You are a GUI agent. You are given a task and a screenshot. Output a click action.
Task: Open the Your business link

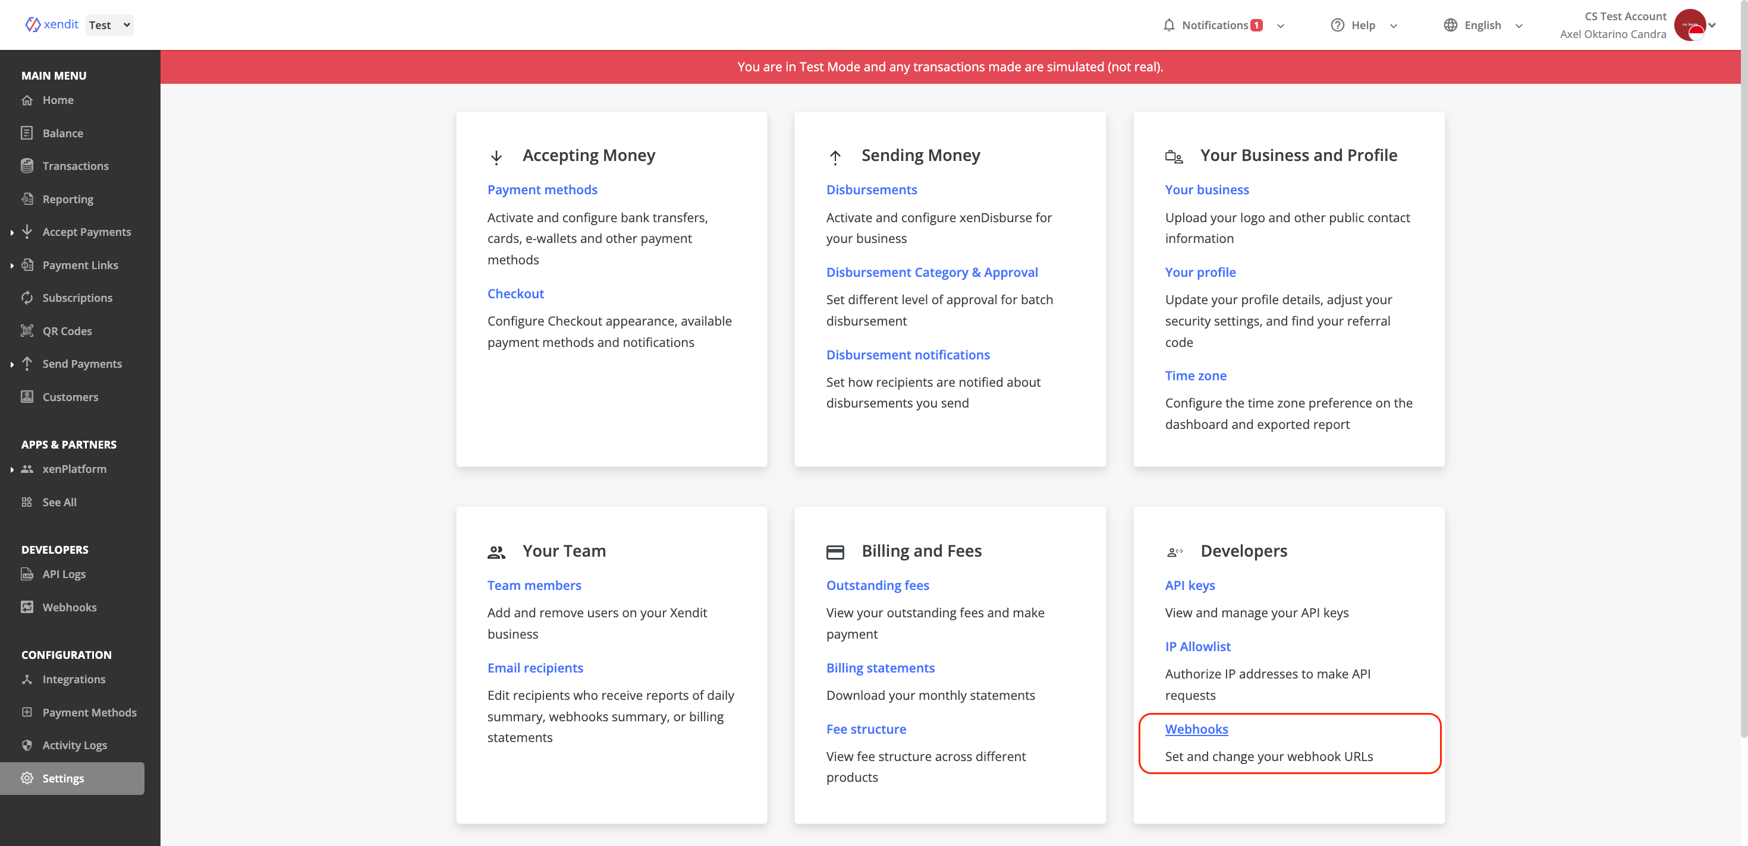1206,190
